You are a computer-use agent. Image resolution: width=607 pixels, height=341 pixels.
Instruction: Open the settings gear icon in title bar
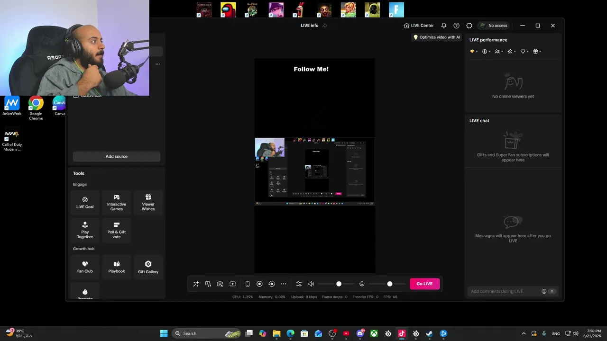[469, 26]
